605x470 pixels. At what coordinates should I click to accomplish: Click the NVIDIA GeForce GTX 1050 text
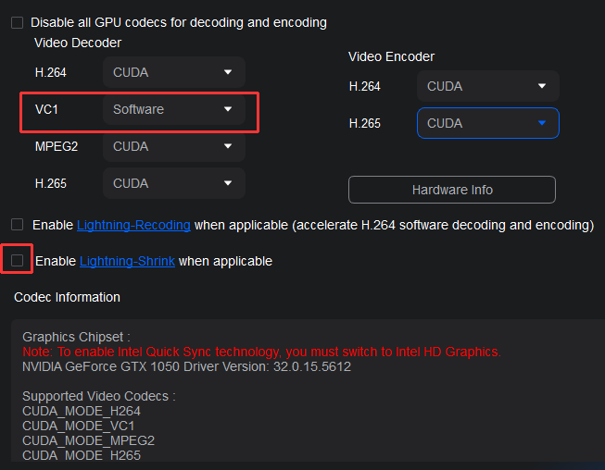click(185, 366)
